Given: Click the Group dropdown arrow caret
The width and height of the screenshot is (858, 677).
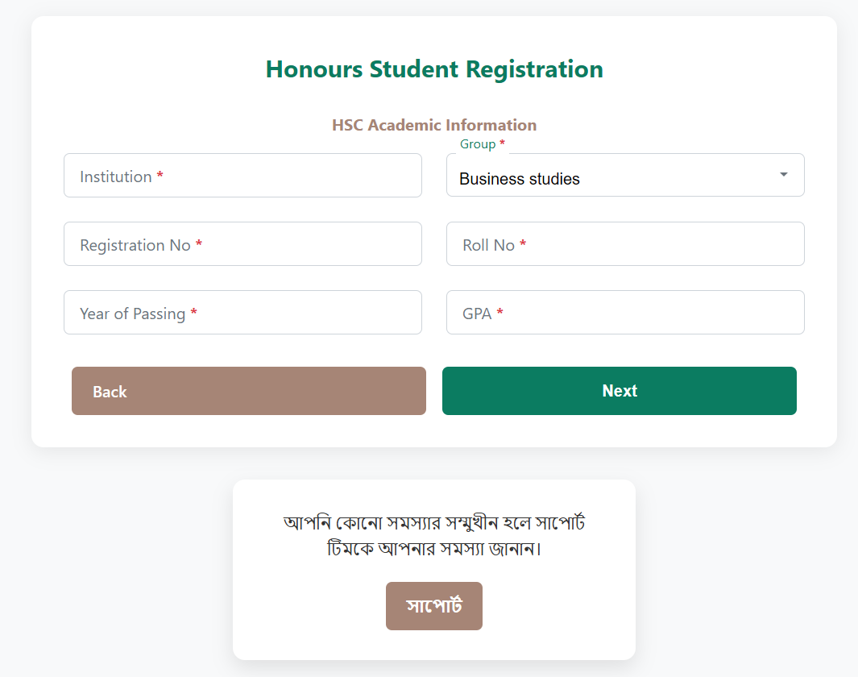Looking at the screenshot, I should pos(783,175).
